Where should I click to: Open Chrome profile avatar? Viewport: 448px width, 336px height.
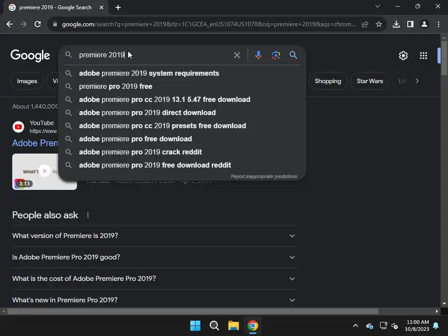click(424, 24)
